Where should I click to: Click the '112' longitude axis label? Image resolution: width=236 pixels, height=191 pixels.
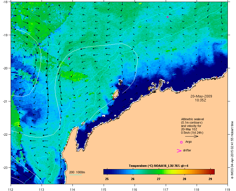click(11, 189)
